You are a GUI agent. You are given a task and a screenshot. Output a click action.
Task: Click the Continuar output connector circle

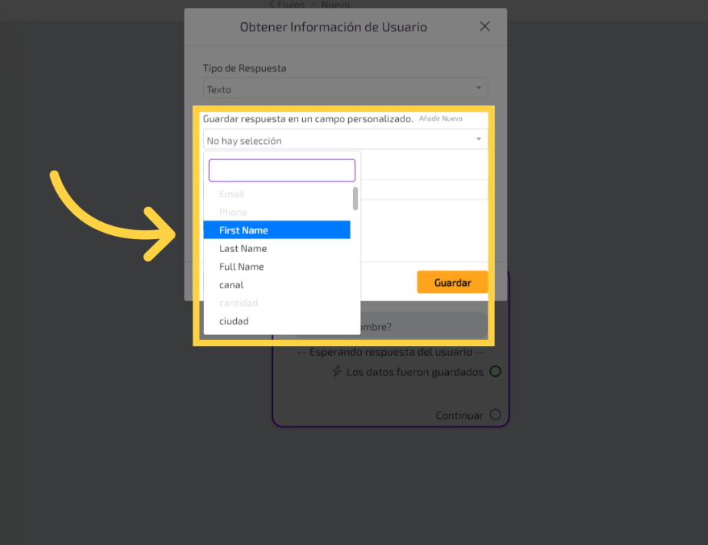pos(495,415)
